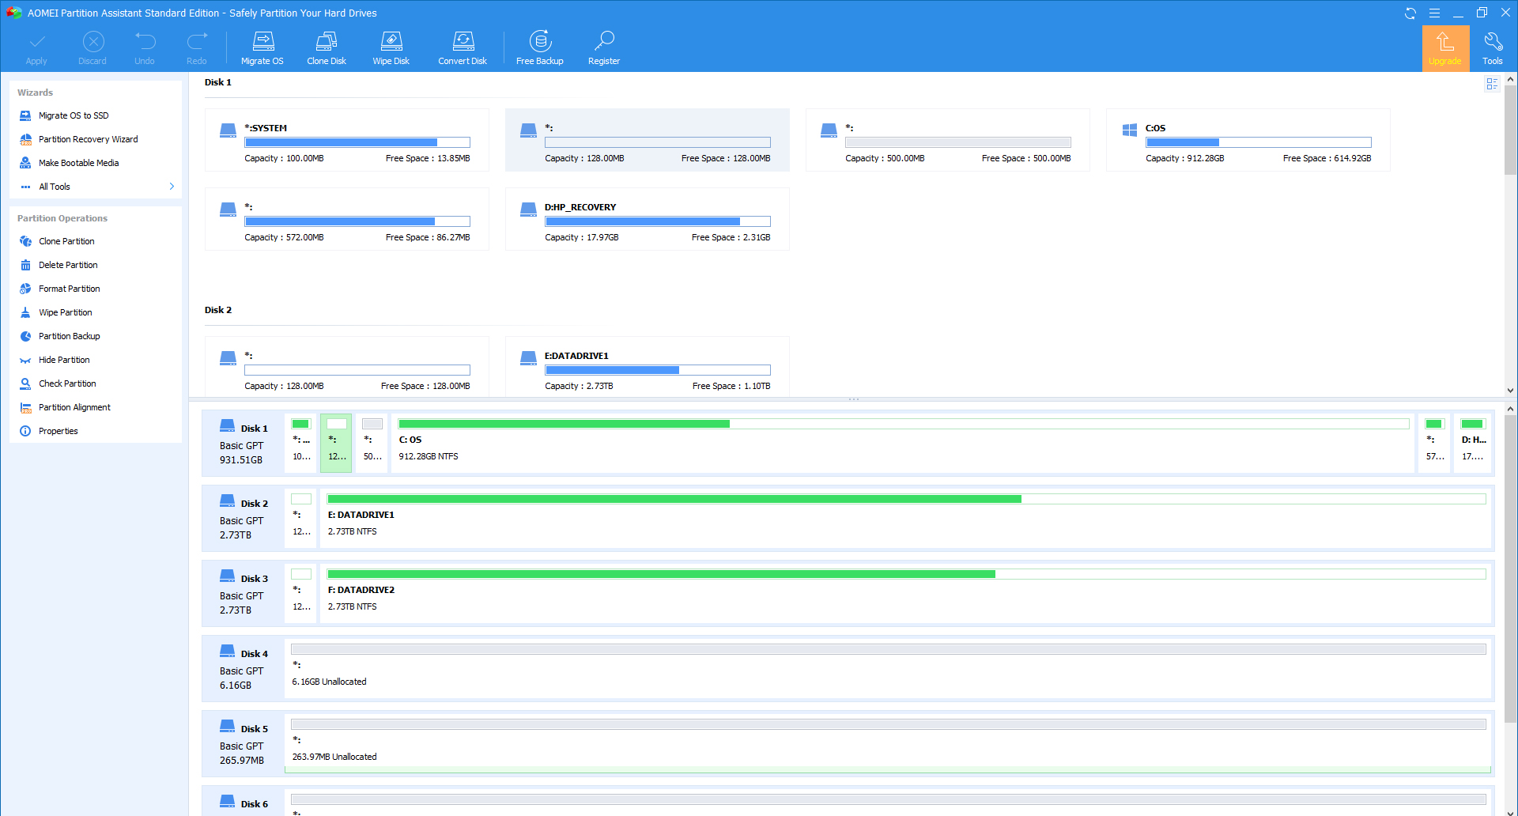Click the Register key icon
This screenshot has height=816, width=1518.
click(604, 48)
